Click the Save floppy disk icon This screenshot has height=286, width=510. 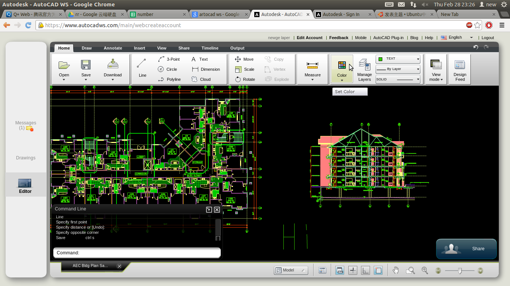(86, 65)
